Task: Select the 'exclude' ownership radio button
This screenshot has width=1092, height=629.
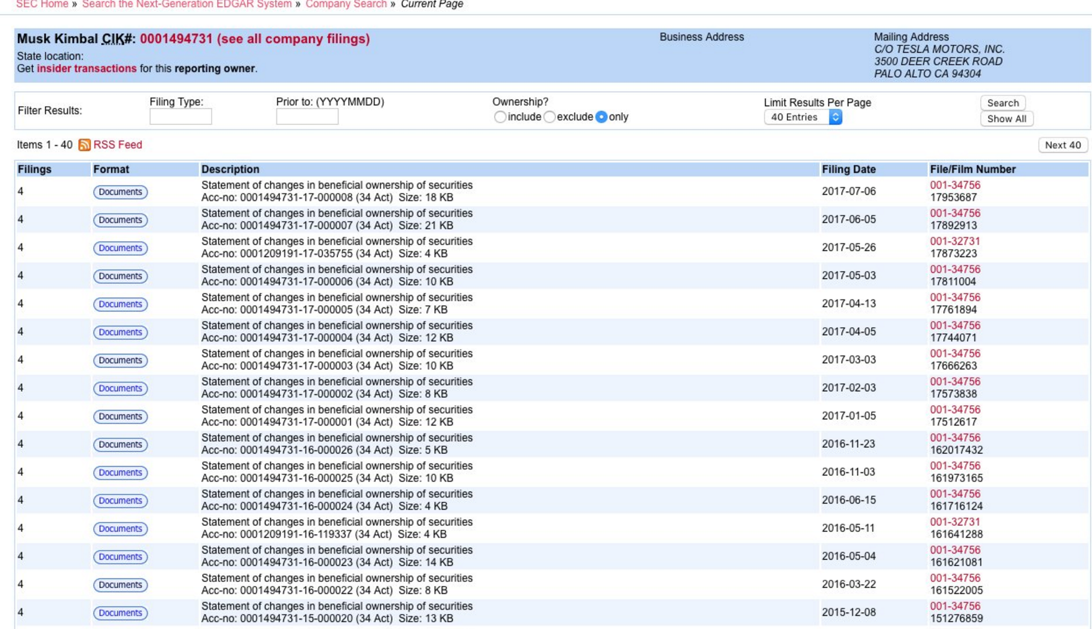Action: point(549,117)
